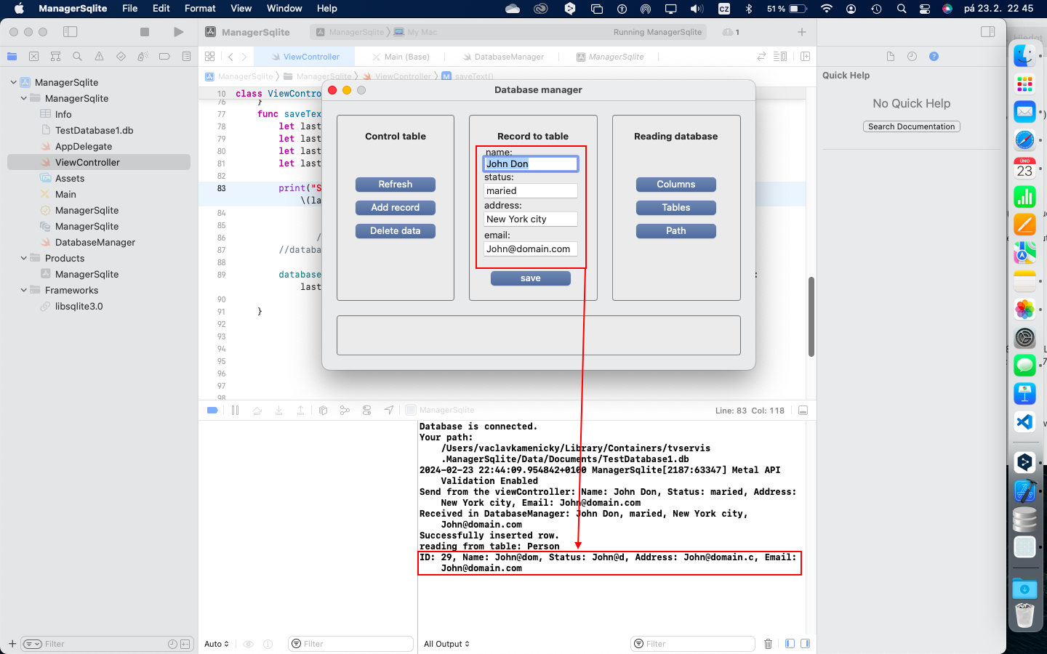Click Search Documentation button

(x=912, y=126)
